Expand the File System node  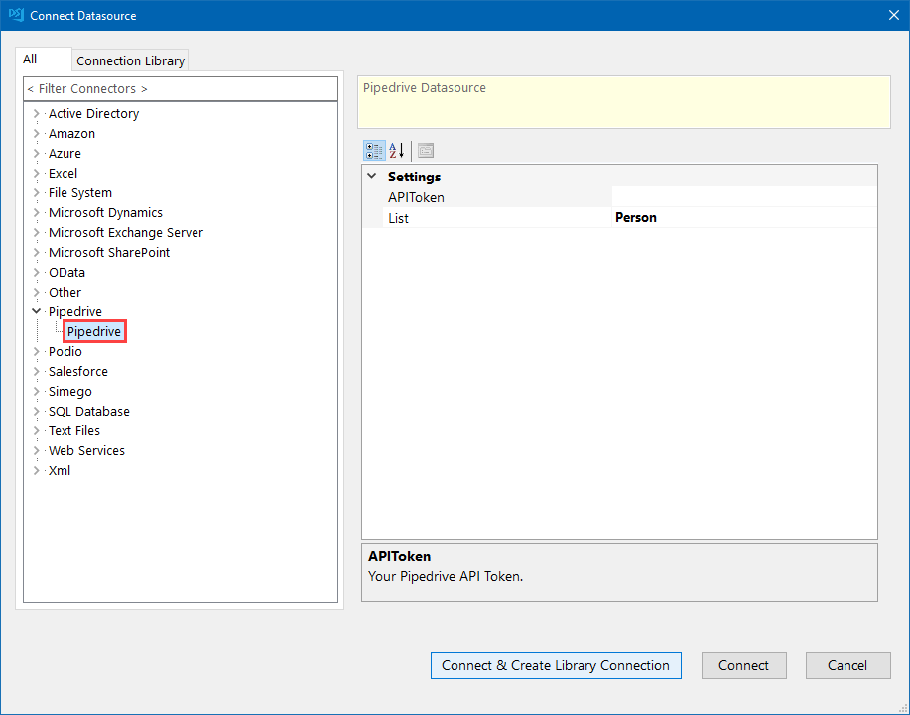[x=36, y=193]
